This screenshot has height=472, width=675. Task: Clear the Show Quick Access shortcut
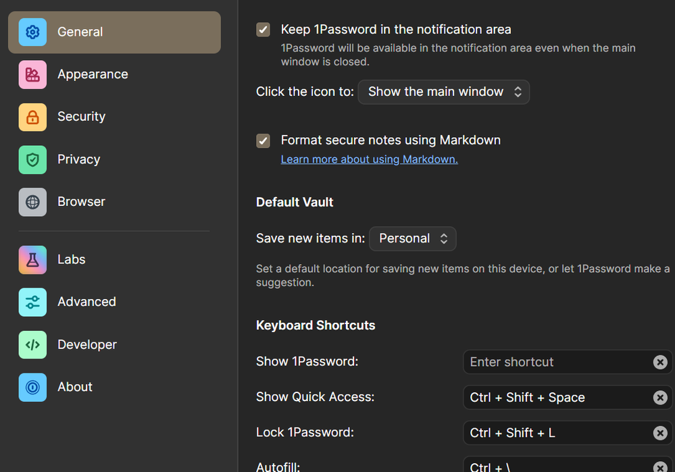660,398
